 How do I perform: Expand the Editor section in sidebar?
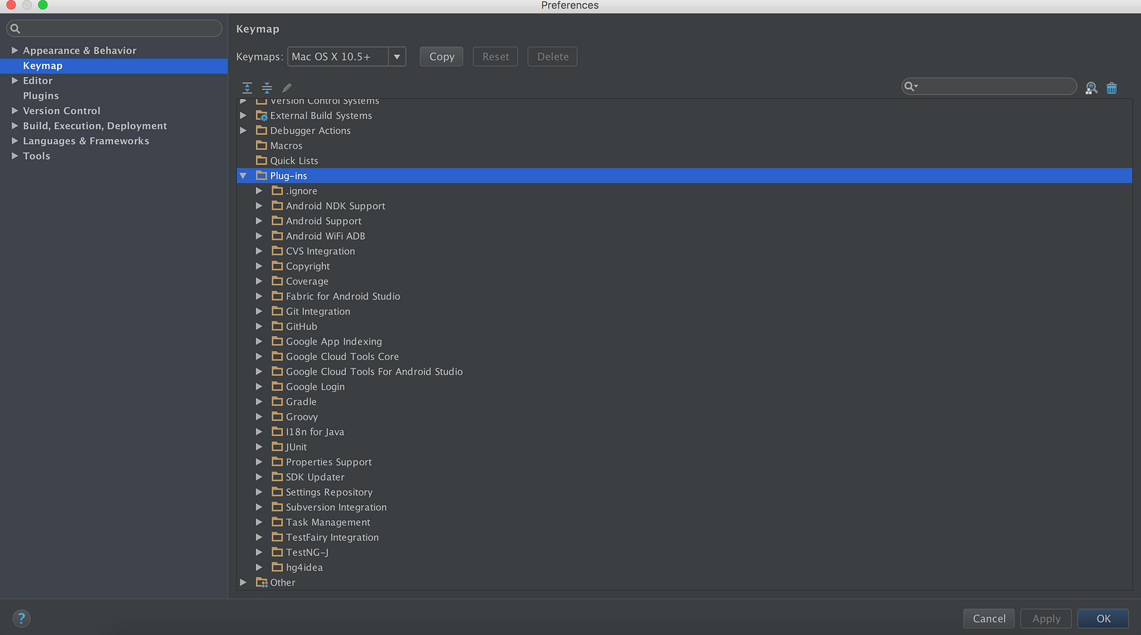14,81
